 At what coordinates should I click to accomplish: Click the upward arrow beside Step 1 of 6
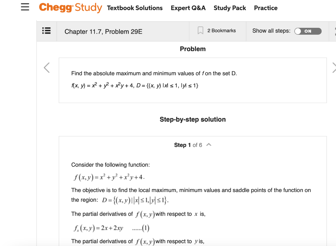click(209, 144)
